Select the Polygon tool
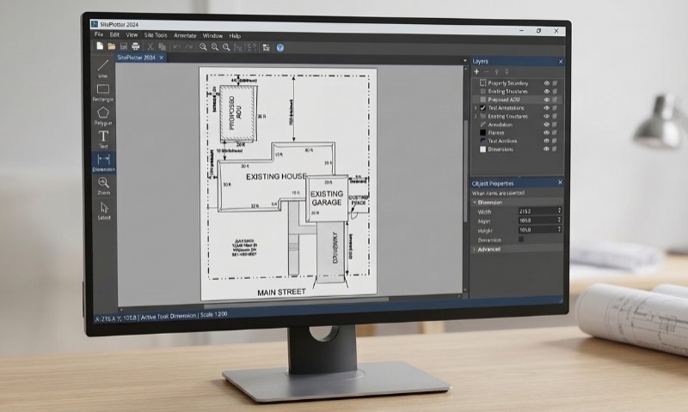 [x=103, y=116]
